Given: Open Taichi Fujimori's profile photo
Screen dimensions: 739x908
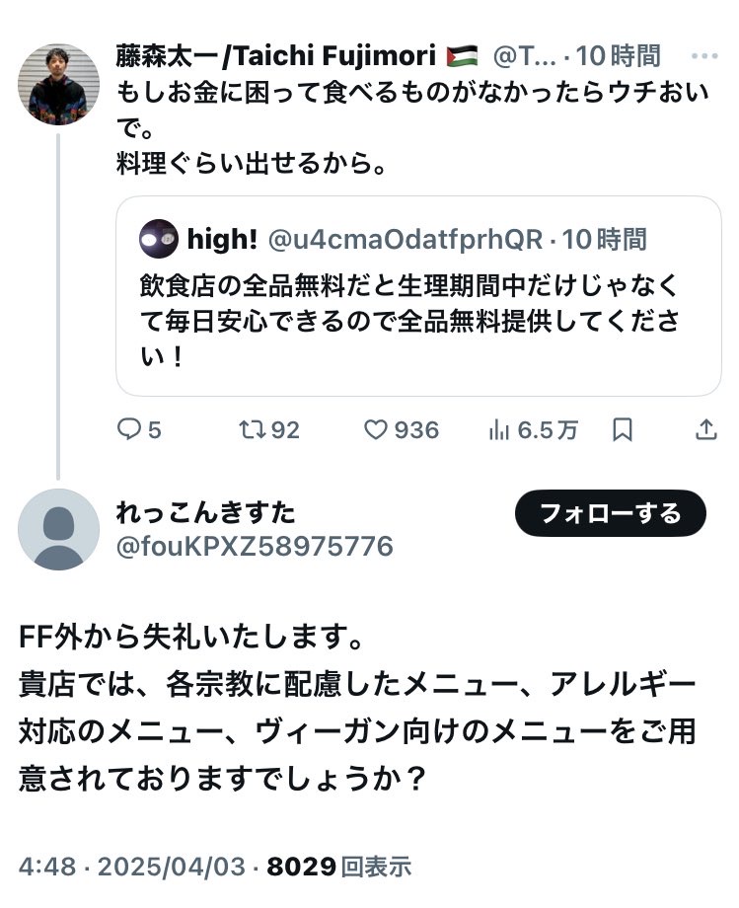Looking at the screenshot, I should pyautogui.click(x=58, y=84).
